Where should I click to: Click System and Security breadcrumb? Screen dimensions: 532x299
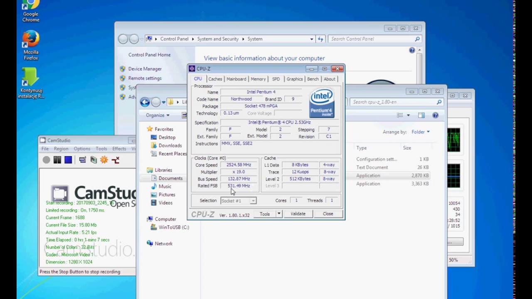click(x=218, y=39)
